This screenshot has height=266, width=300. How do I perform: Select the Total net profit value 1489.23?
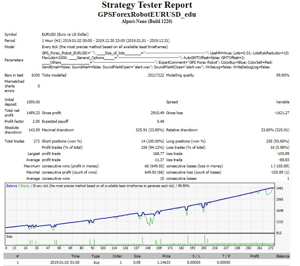pyautogui.click(x=33, y=113)
